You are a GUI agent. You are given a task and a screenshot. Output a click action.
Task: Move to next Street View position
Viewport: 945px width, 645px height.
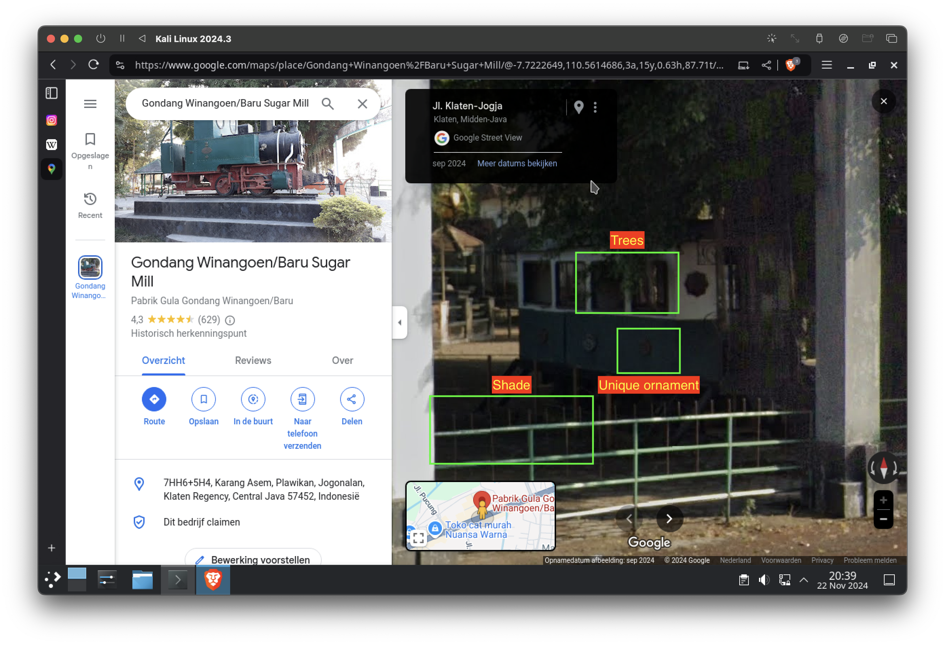click(x=669, y=518)
